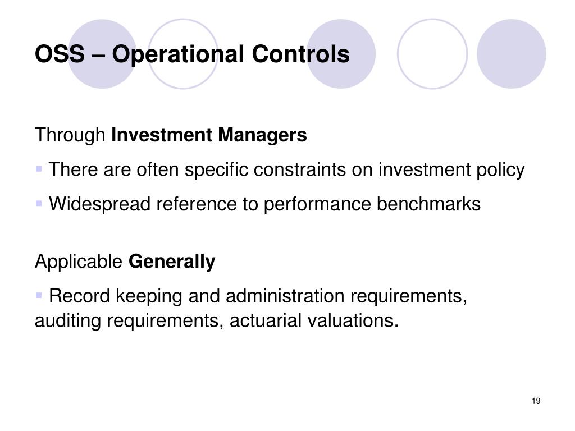Click the Record keeping and administration requirements line

tap(258, 296)
